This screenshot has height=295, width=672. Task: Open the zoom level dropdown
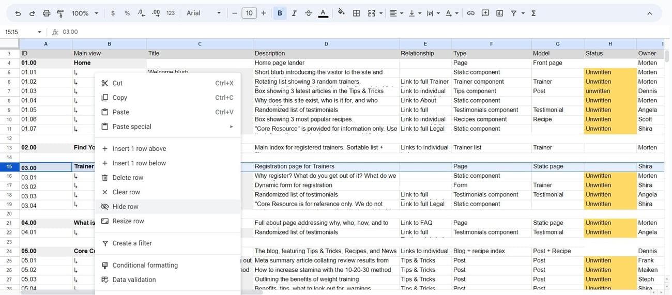tap(85, 13)
